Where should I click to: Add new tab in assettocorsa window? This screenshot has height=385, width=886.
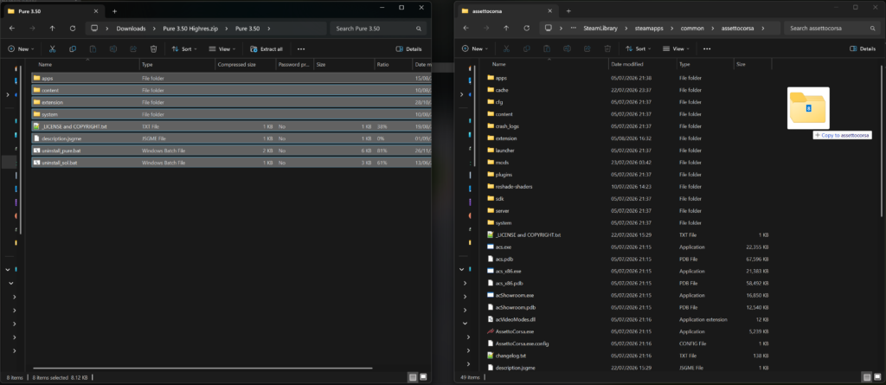[568, 10]
